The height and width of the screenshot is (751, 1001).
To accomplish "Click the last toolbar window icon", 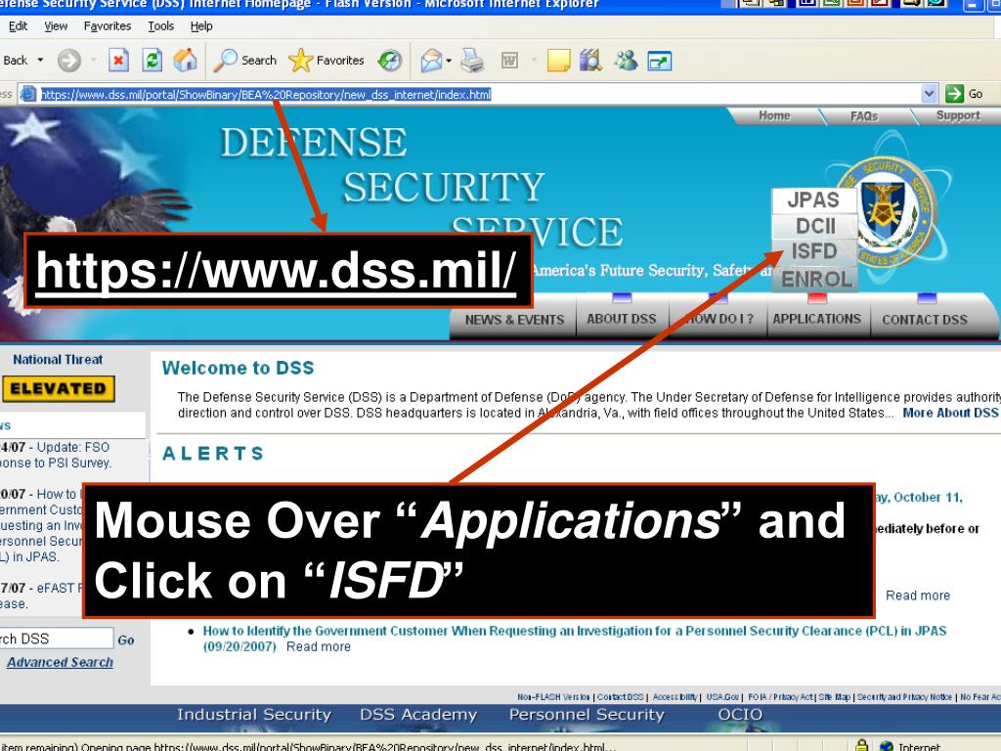I will pyautogui.click(x=660, y=62).
